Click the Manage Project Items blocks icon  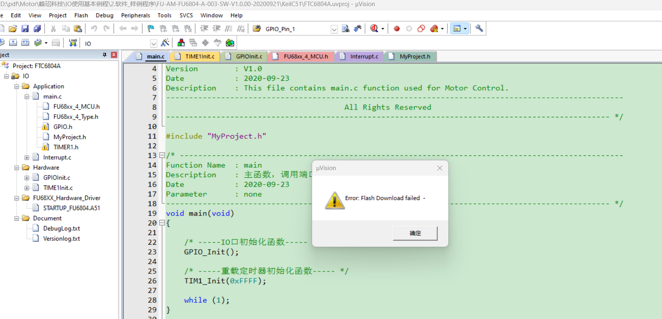181,43
